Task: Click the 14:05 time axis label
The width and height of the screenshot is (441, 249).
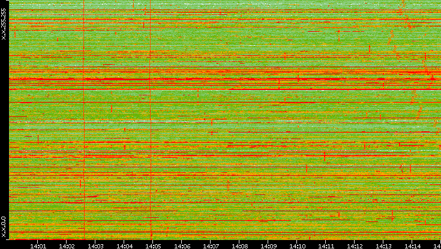Action: pos(153,246)
